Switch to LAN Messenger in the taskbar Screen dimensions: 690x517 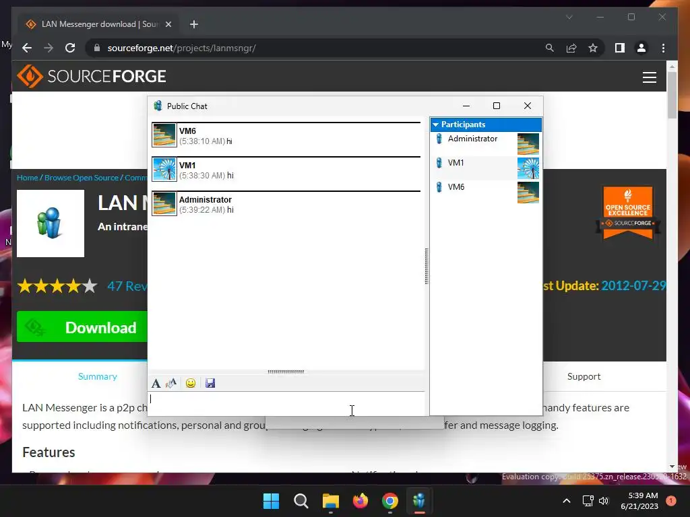(419, 501)
